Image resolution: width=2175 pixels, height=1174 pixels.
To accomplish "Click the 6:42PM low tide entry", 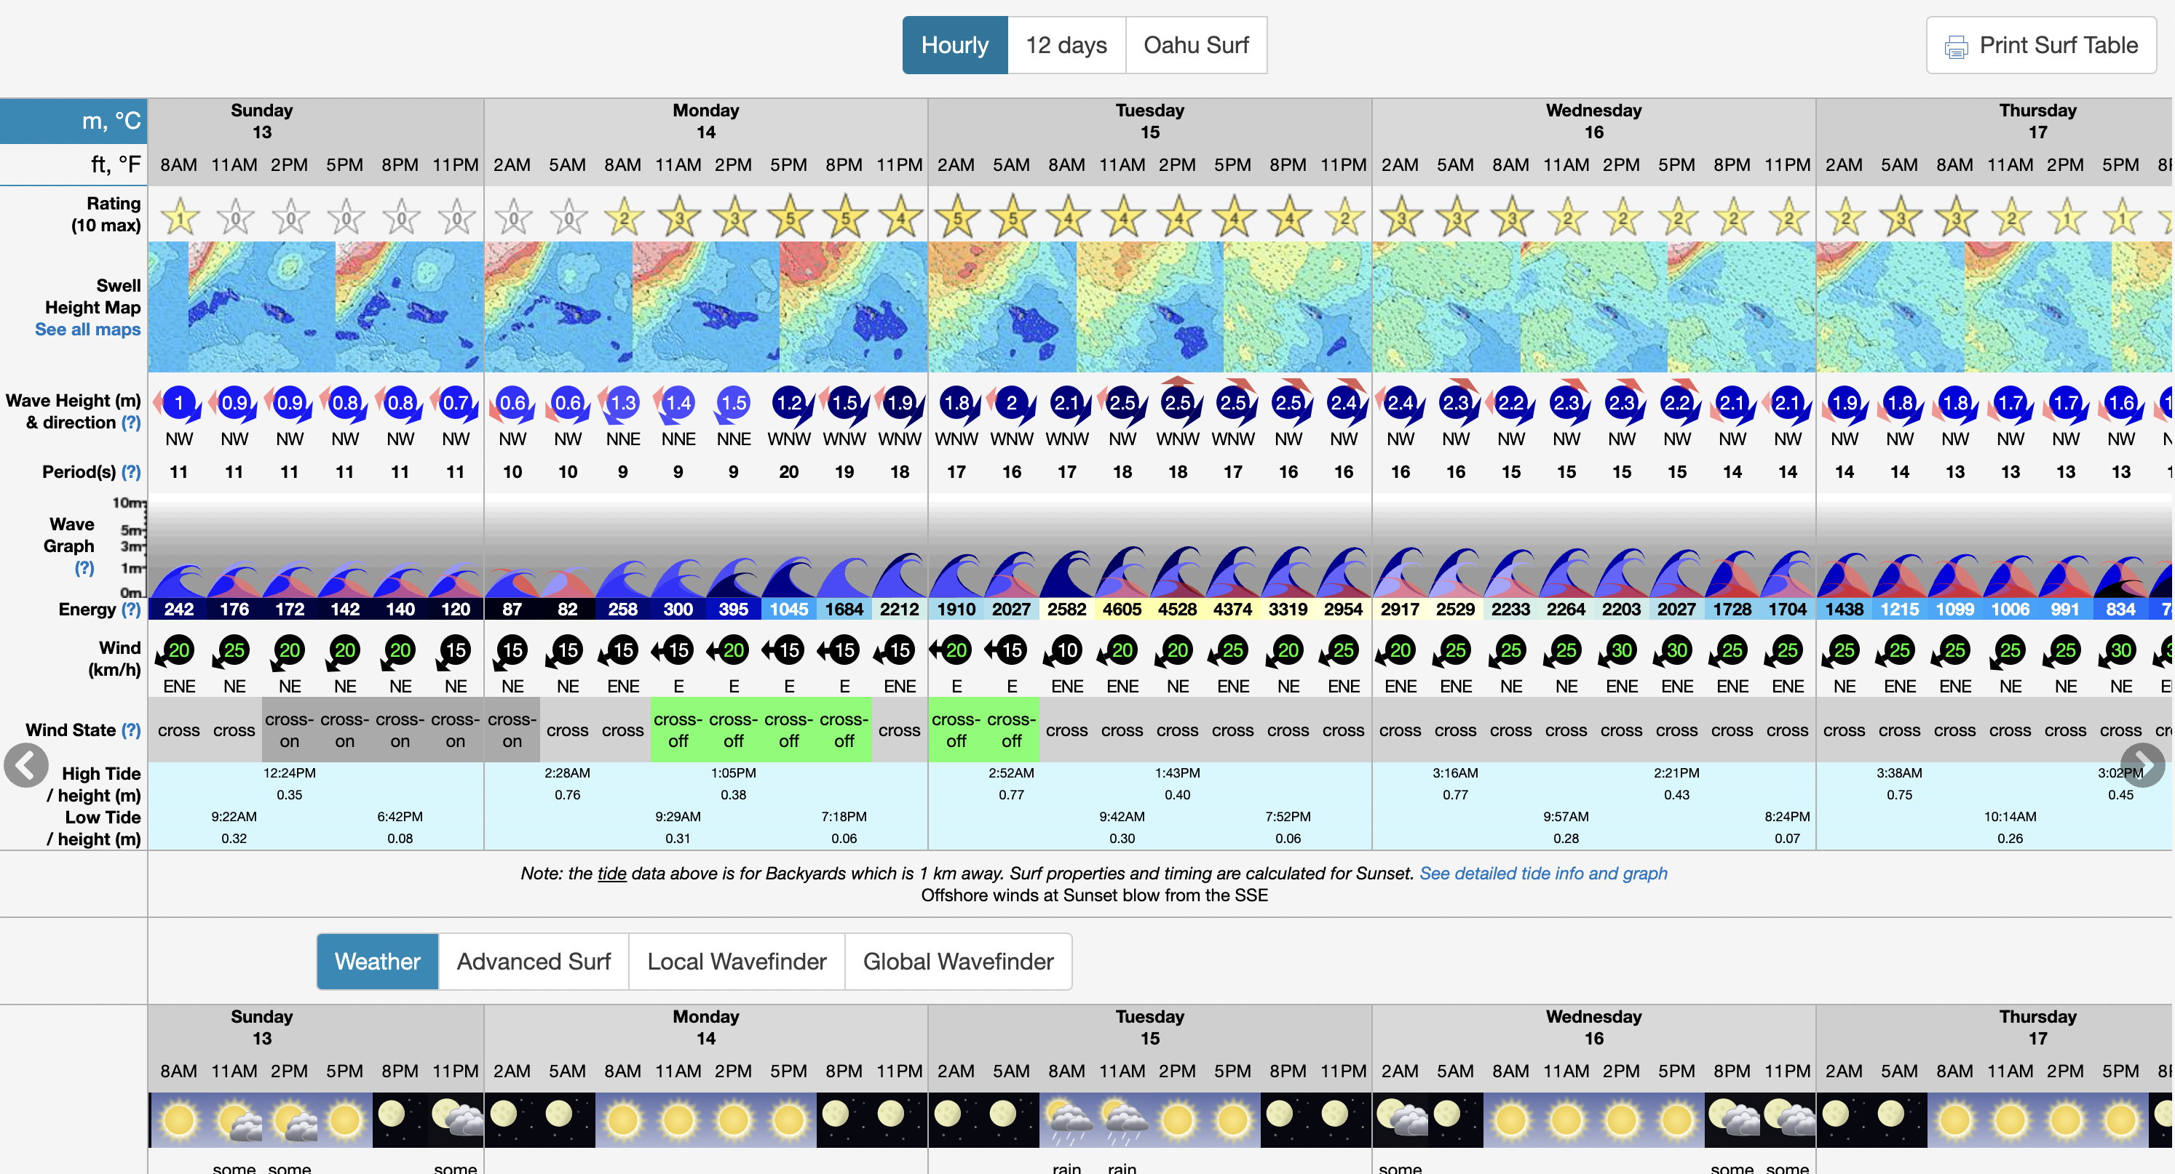I will (x=400, y=817).
